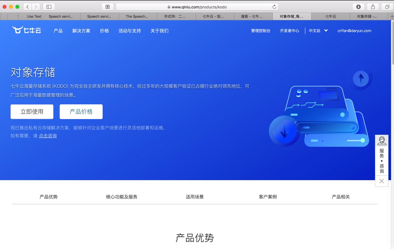Switch to the 七牛云 tab
The image size is (394, 249).
(x=331, y=16)
